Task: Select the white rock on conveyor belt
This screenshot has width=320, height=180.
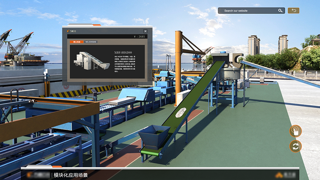Action: click(x=181, y=113)
